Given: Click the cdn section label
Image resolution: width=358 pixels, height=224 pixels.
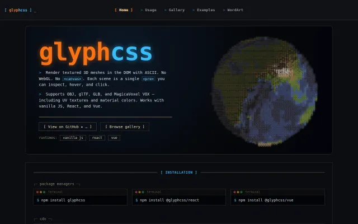Looking at the screenshot, I should 43,219.
